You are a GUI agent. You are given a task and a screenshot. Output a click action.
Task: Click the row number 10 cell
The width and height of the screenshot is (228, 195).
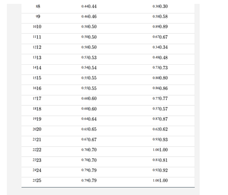pyautogui.click(x=37, y=27)
